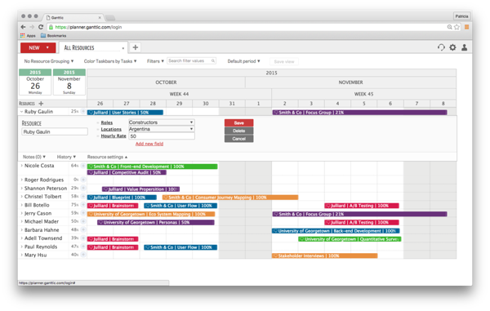Viewport: 490px width, 311px height.
Task: Open No Resource Grouping dropdown
Action: pyautogui.click(x=49, y=61)
